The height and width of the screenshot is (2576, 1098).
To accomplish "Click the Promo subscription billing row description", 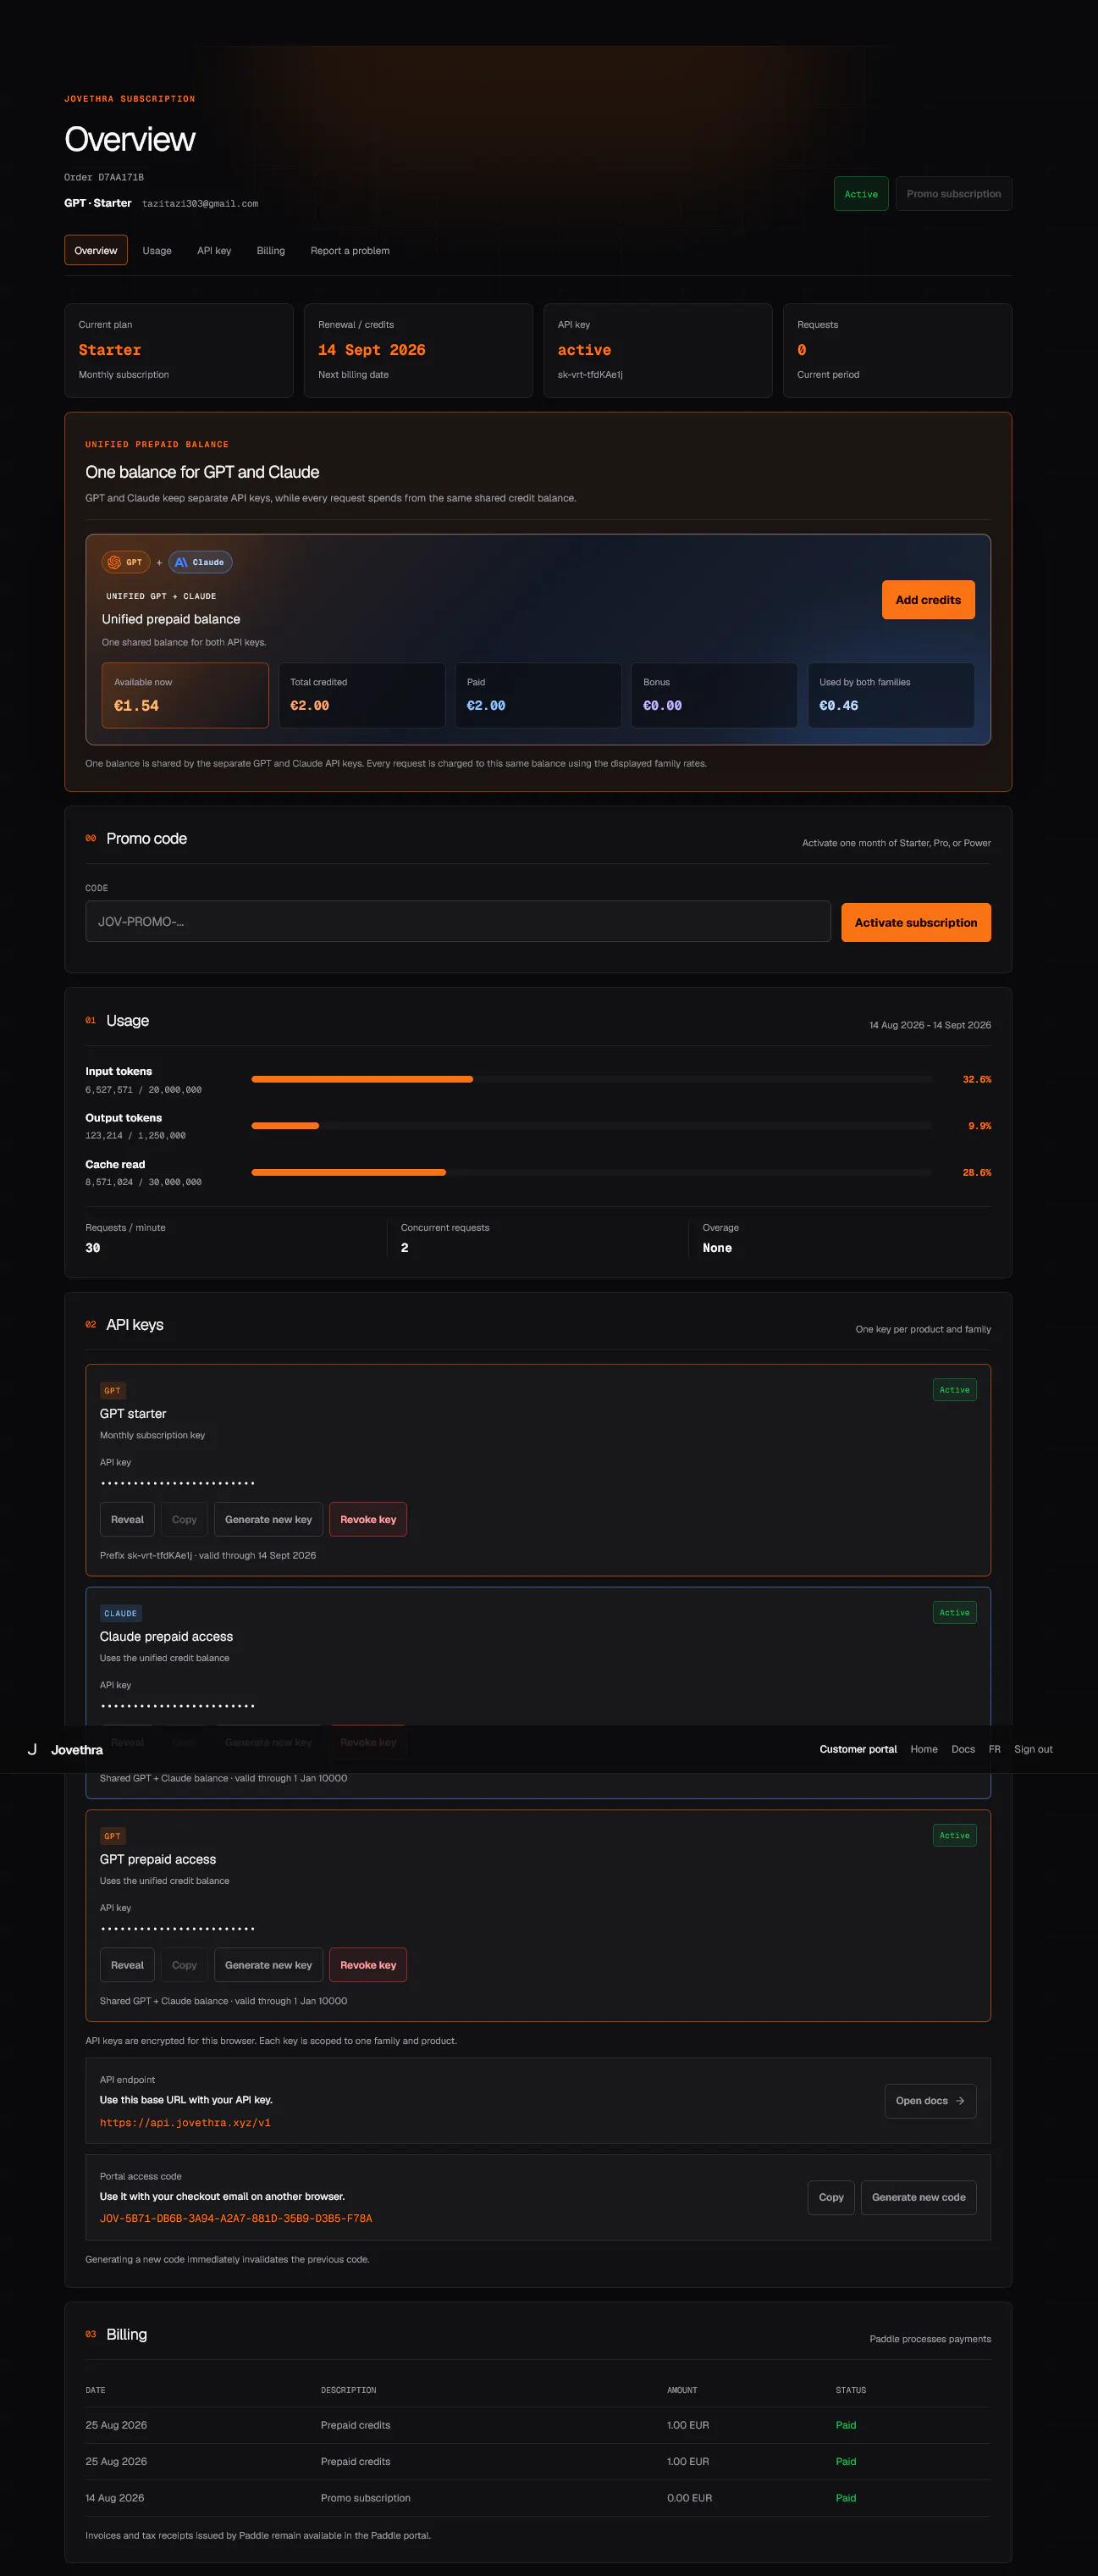I will (x=366, y=2498).
